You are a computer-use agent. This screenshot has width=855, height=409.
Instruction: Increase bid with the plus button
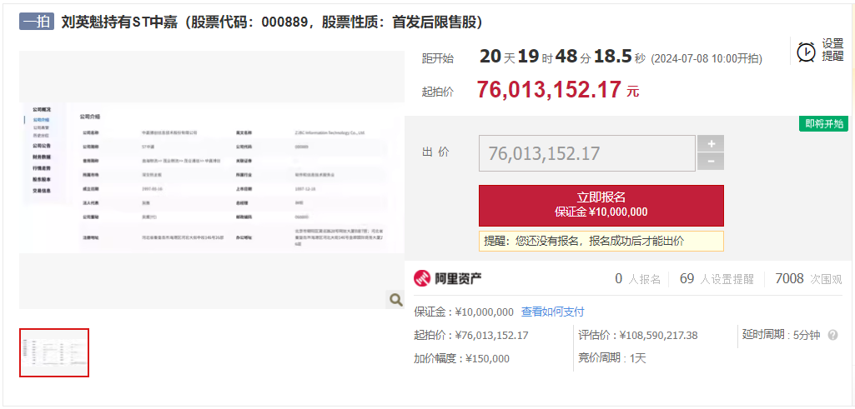[710, 144]
